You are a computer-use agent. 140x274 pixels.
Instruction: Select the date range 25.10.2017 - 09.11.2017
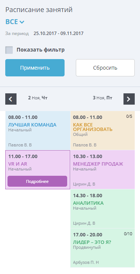(x=59, y=33)
